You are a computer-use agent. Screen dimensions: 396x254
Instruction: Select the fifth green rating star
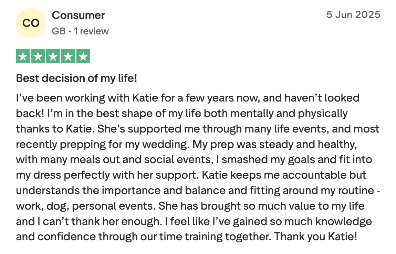tap(83, 57)
